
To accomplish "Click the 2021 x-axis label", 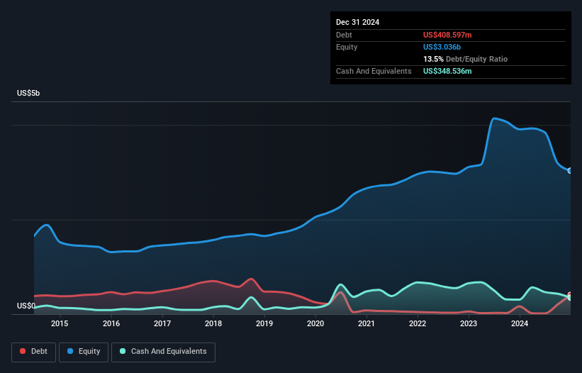I will pos(366,323).
